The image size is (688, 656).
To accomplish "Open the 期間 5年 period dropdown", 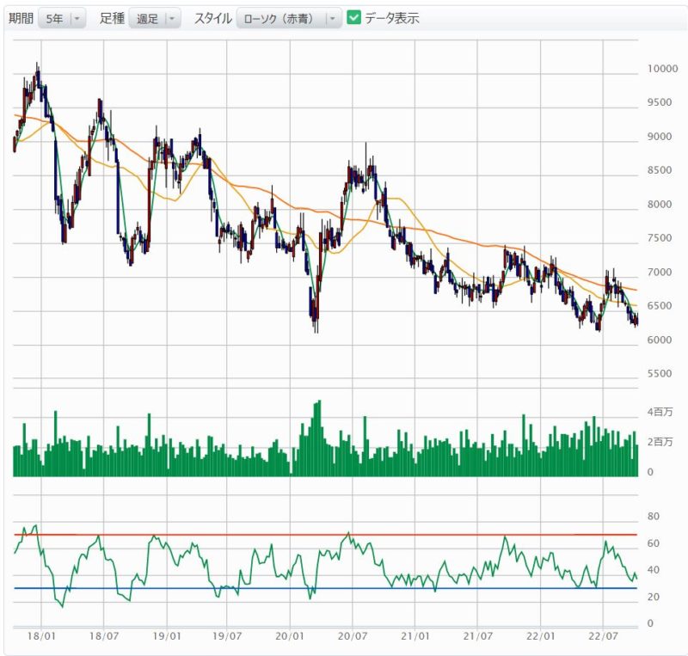I will 62,18.
